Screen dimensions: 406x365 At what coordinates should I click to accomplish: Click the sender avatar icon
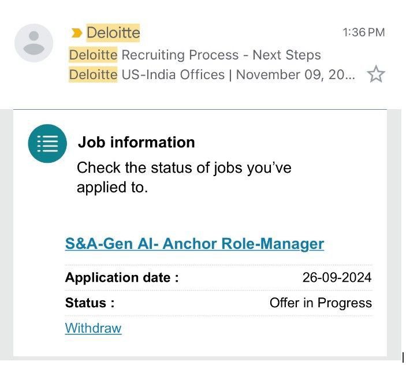(33, 43)
